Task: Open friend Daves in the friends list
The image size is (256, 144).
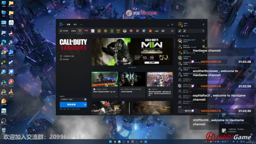Action: tap(192, 46)
